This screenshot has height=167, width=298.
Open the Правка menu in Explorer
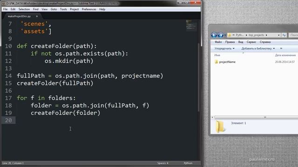[230, 42]
